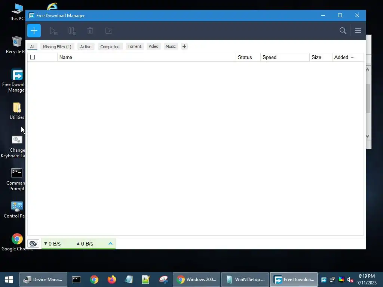Click scroll down arrow in background window
Viewport: 383px width, 287px height.
click(x=368, y=136)
